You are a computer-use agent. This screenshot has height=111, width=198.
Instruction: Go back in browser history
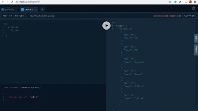click(3, 2)
